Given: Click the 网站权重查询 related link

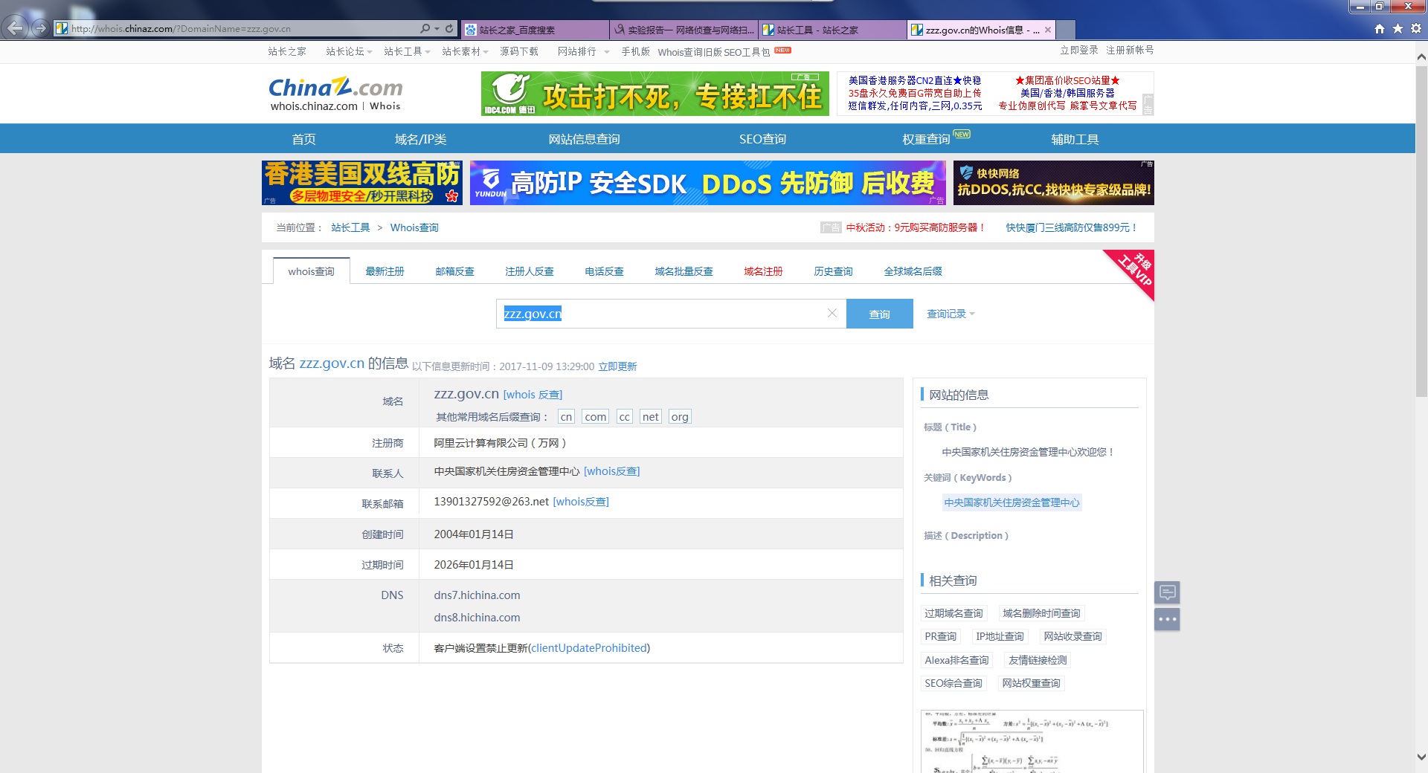Looking at the screenshot, I should 1031,683.
